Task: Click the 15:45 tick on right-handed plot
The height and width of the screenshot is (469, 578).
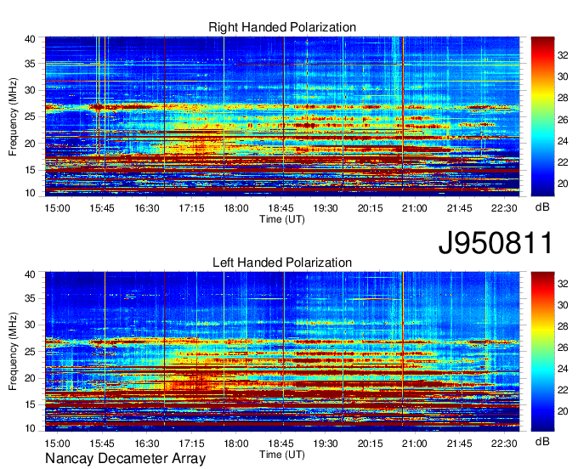Action: point(102,208)
